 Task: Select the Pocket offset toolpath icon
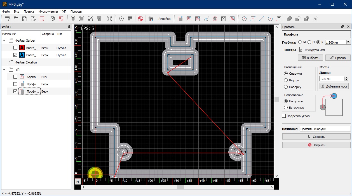(x=189, y=19)
